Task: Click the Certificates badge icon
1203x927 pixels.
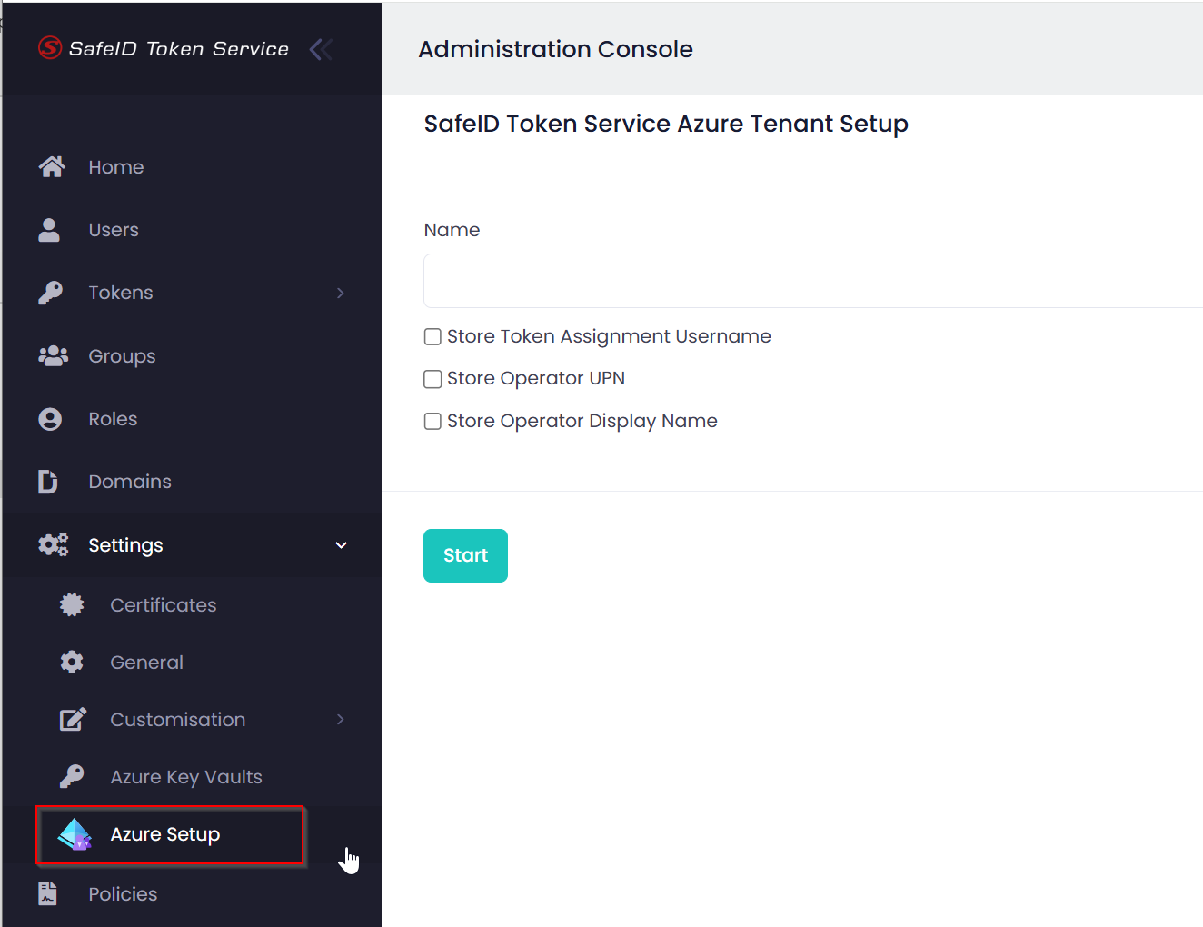Action: [x=72, y=605]
